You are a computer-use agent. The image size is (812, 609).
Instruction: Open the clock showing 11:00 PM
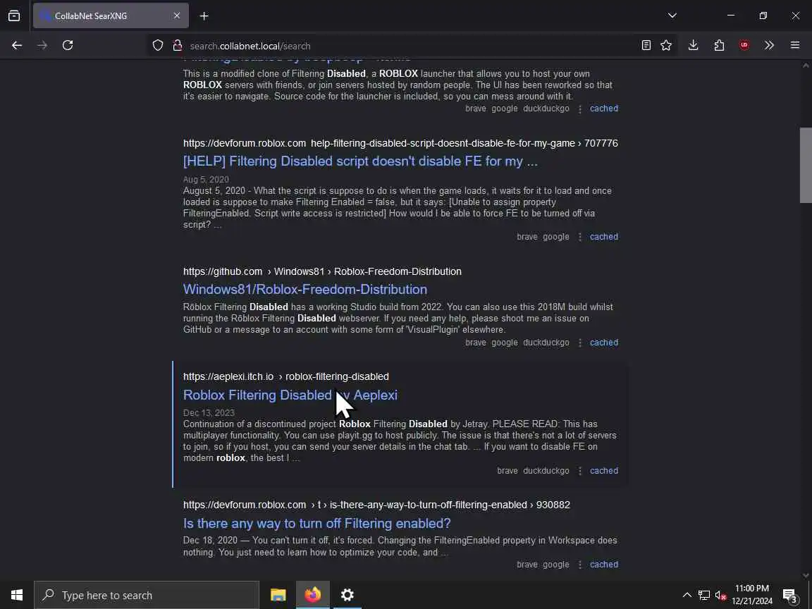tap(752, 595)
